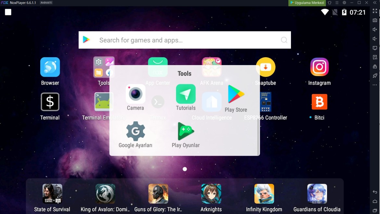
Task: Launch Arknights from the dock
Action: pyautogui.click(x=211, y=194)
